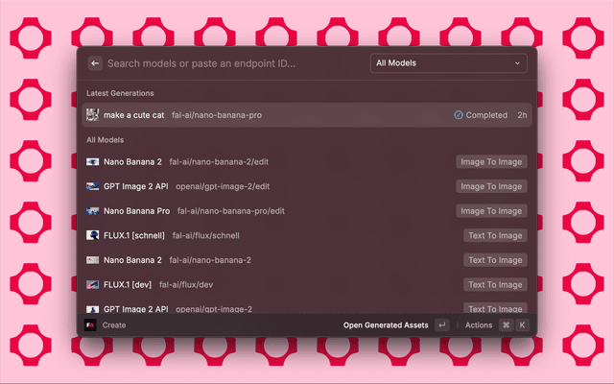Click Text To Image tag for FLUX.1 [dev]
The height and width of the screenshot is (384, 614).
[x=495, y=285]
